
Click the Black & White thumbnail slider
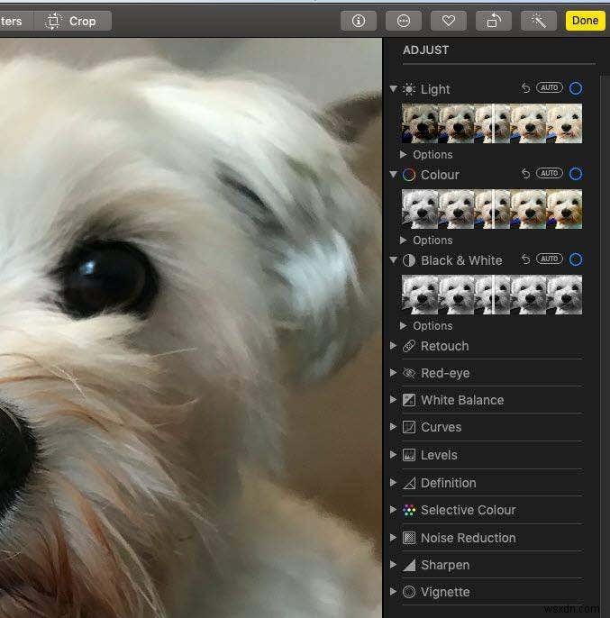click(492, 295)
